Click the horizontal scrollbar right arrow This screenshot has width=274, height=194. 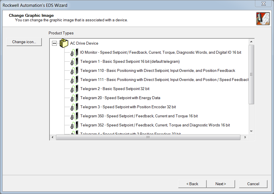pos(245,137)
